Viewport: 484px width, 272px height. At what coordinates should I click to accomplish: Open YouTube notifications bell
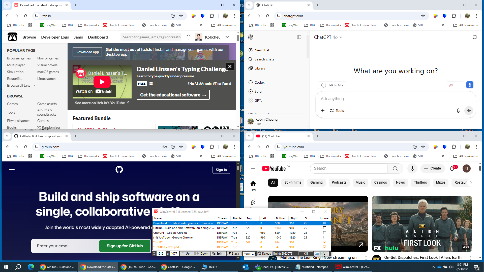point(452,168)
